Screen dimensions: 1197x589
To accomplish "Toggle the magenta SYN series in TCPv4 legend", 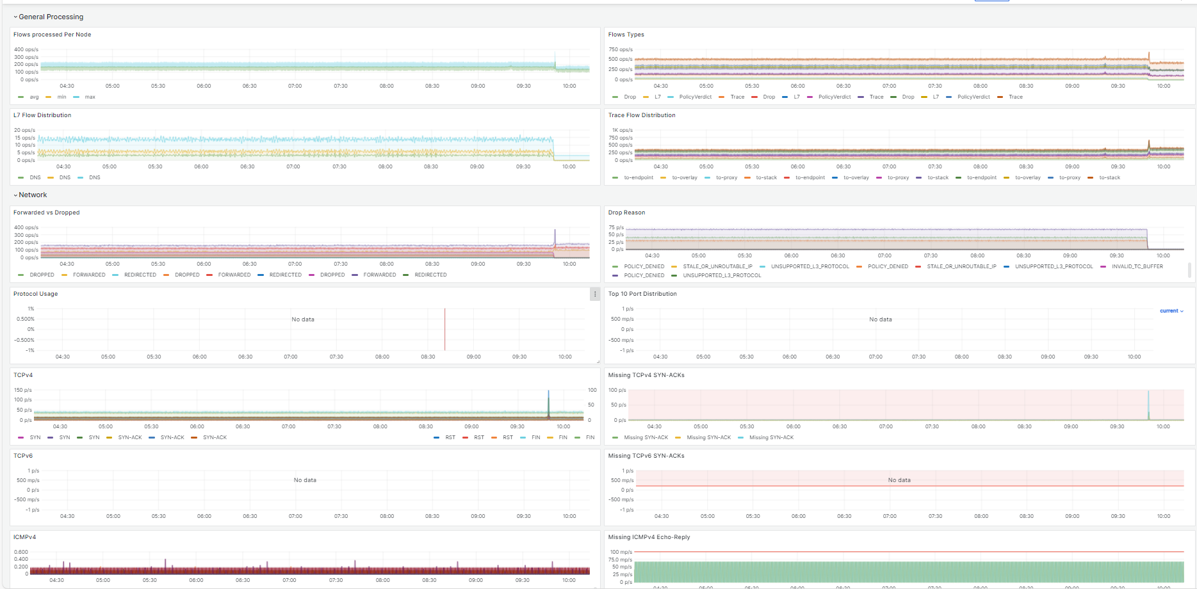I will point(35,437).
